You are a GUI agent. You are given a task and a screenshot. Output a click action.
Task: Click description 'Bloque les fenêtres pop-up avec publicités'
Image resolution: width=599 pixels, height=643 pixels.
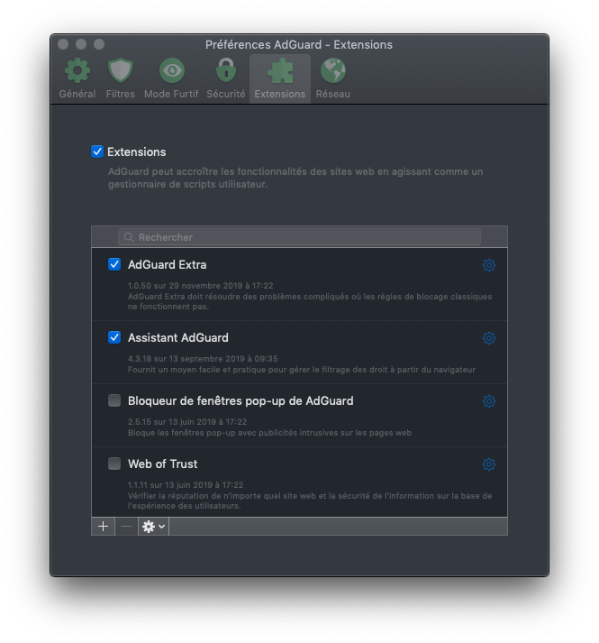269,433
